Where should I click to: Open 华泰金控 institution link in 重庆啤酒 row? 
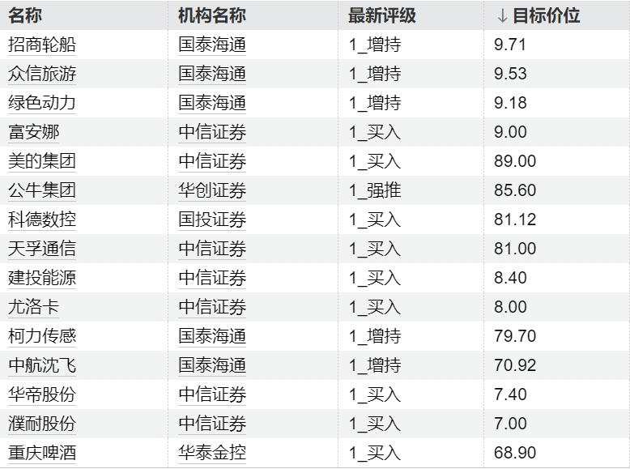tap(212, 453)
